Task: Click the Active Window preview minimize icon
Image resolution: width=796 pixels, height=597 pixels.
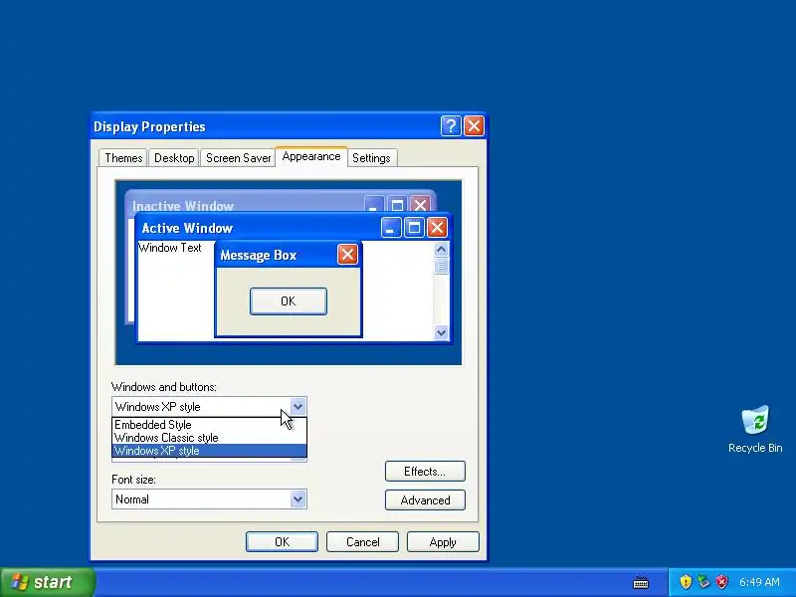Action: click(391, 228)
